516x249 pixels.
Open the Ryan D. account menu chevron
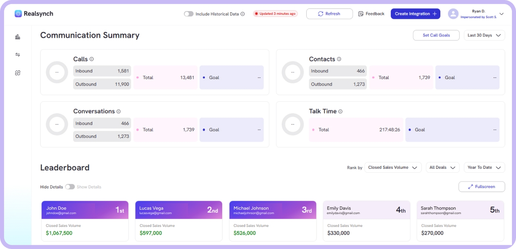(x=502, y=14)
